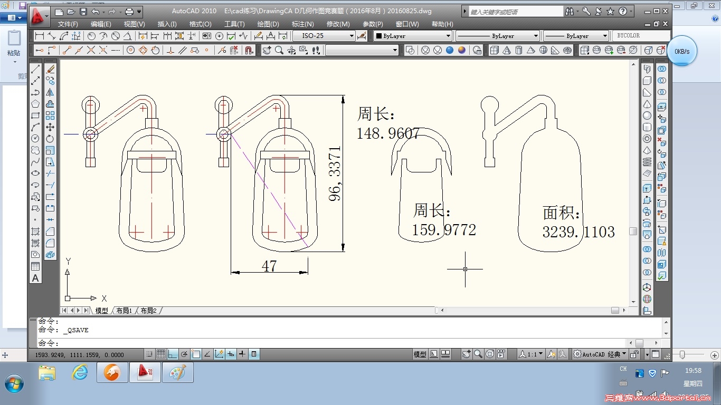Toggle Polar Tracking in the status bar
Screen dimensions: 721x405
[184, 354]
